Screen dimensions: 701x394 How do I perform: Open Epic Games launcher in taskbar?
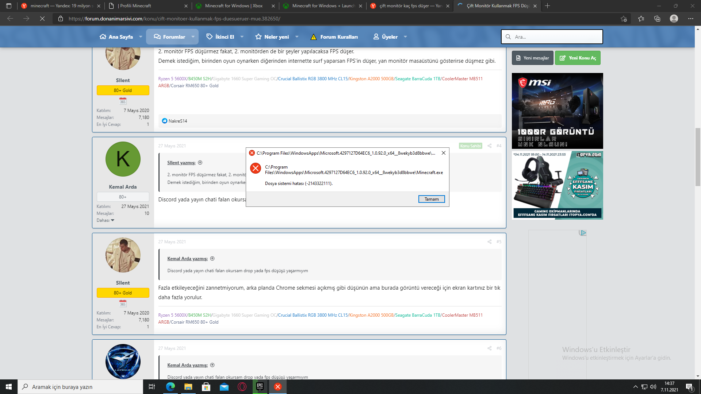[260, 387]
